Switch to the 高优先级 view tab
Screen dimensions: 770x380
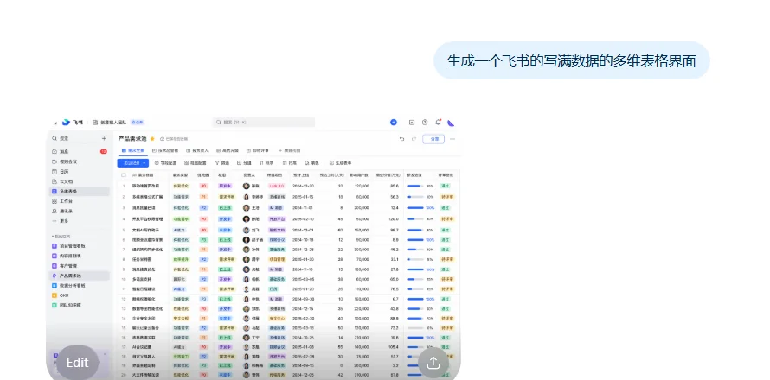pos(228,150)
